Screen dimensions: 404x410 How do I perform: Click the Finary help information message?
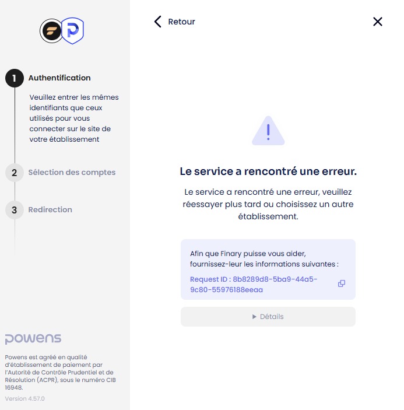click(264, 259)
